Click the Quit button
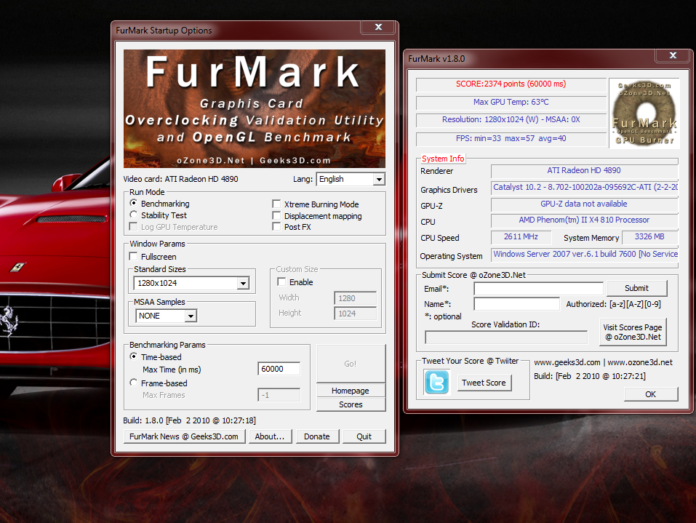 pos(364,436)
